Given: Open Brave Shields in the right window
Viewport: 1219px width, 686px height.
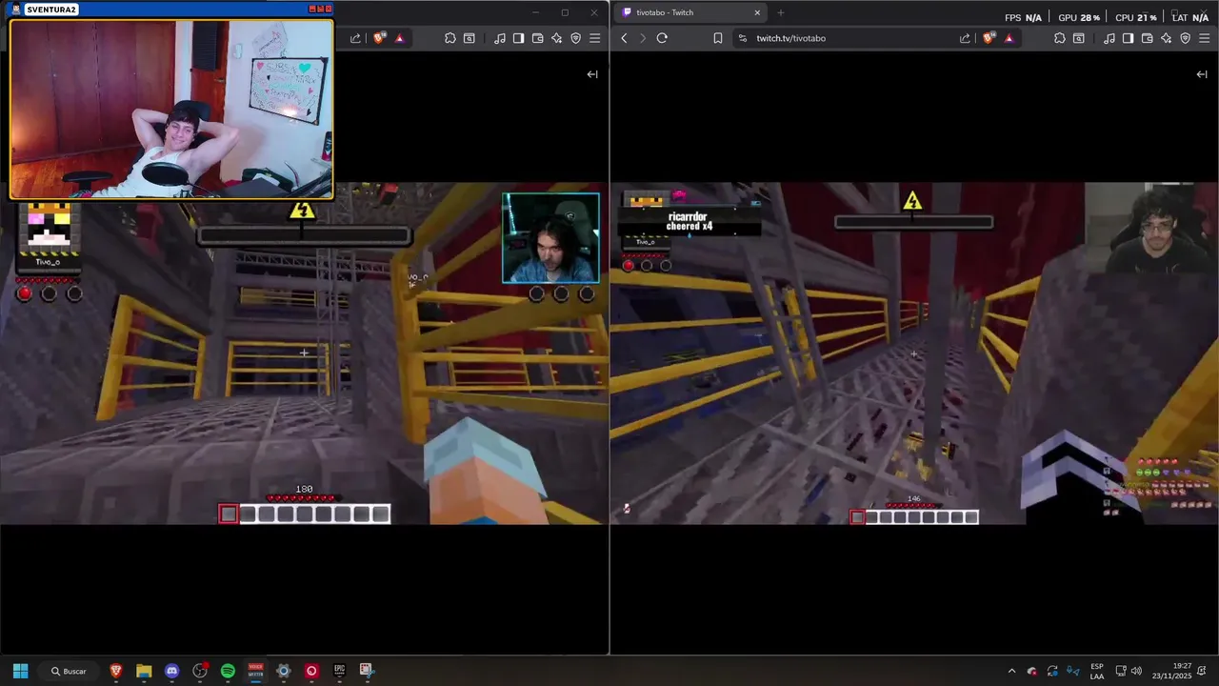Looking at the screenshot, I should click(989, 38).
